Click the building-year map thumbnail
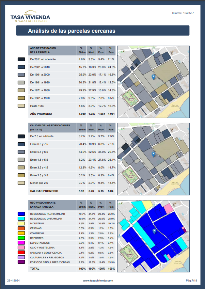The height and width of the screenshot is (289, 205). click(153, 82)
